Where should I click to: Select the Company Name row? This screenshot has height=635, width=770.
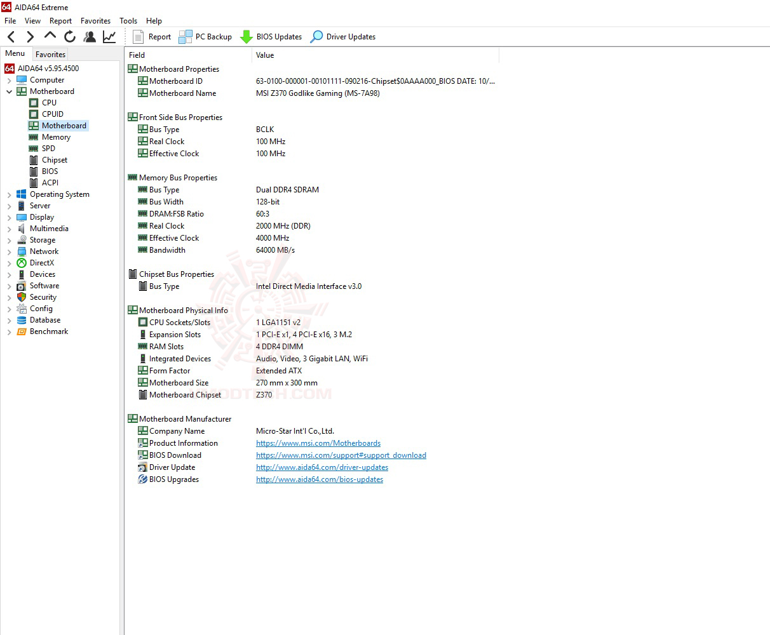(x=311, y=431)
